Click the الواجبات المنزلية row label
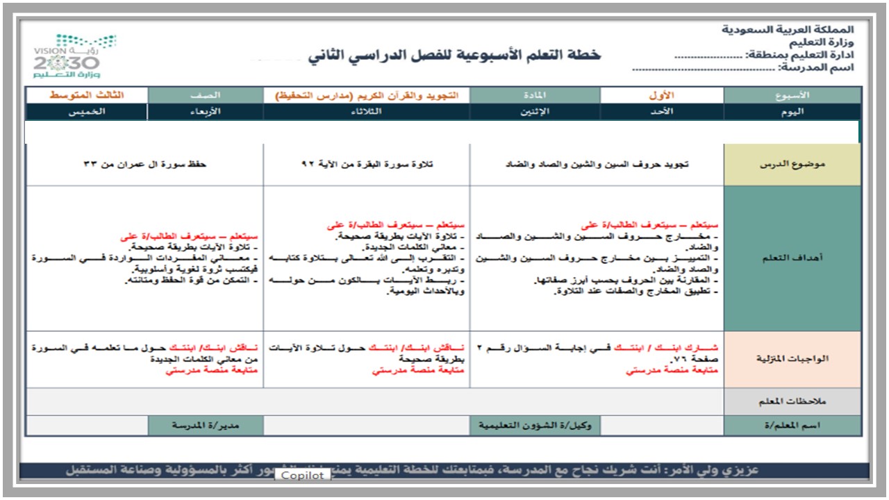Screen dimensions: 889x500 [792, 359]
